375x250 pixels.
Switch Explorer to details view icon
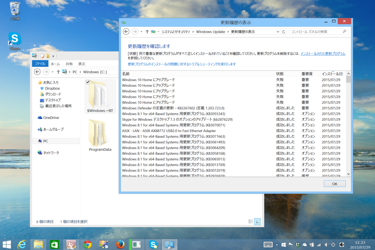250,221
